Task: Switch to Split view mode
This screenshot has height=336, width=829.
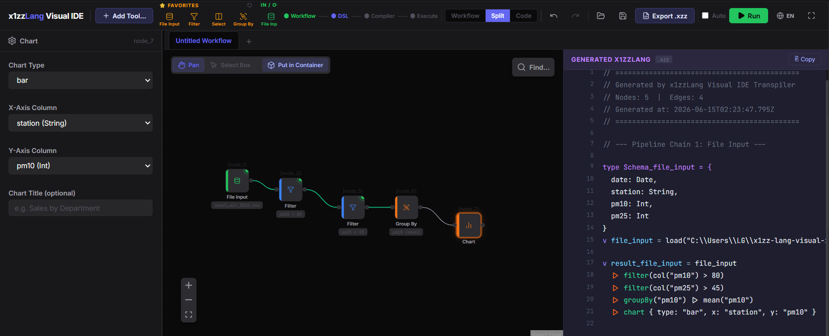Action: tap(497, 16)
